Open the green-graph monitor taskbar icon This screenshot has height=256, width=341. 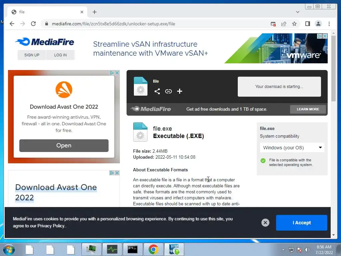pyautogui.click(x=112, y=249)
